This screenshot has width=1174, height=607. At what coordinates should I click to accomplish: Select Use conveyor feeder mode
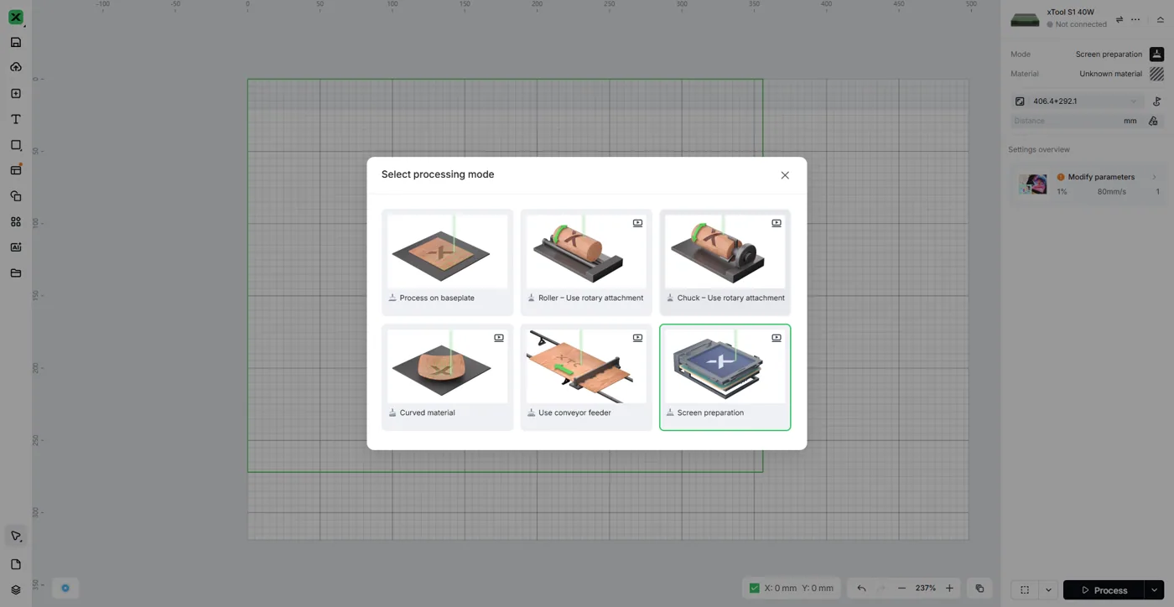(x=586, y=377)
